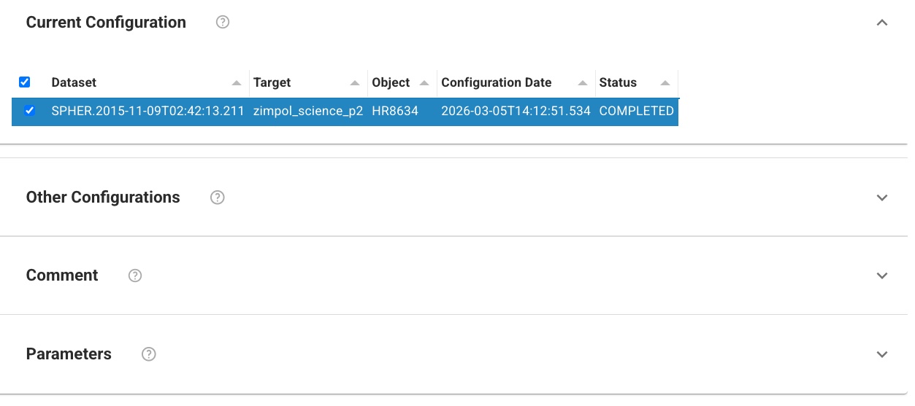Image resolution: width=915 pixels, height=406 pixels.
Task: Expand the Comment section chevron
Action: 882,276
